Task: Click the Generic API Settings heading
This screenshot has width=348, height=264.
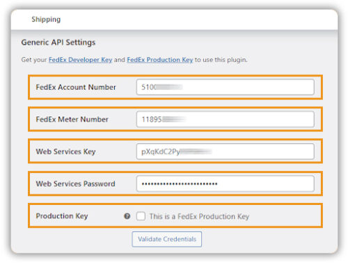Action: pos(58,42)
